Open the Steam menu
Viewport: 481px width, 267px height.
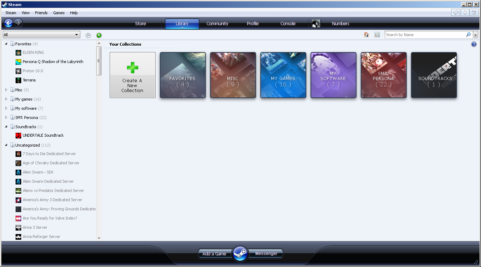pyautogui.click(x=11, y=13)
